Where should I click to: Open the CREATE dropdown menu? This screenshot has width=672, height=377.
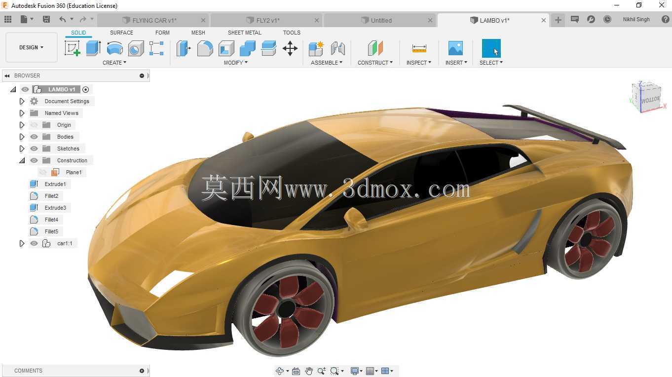point(114,63)
